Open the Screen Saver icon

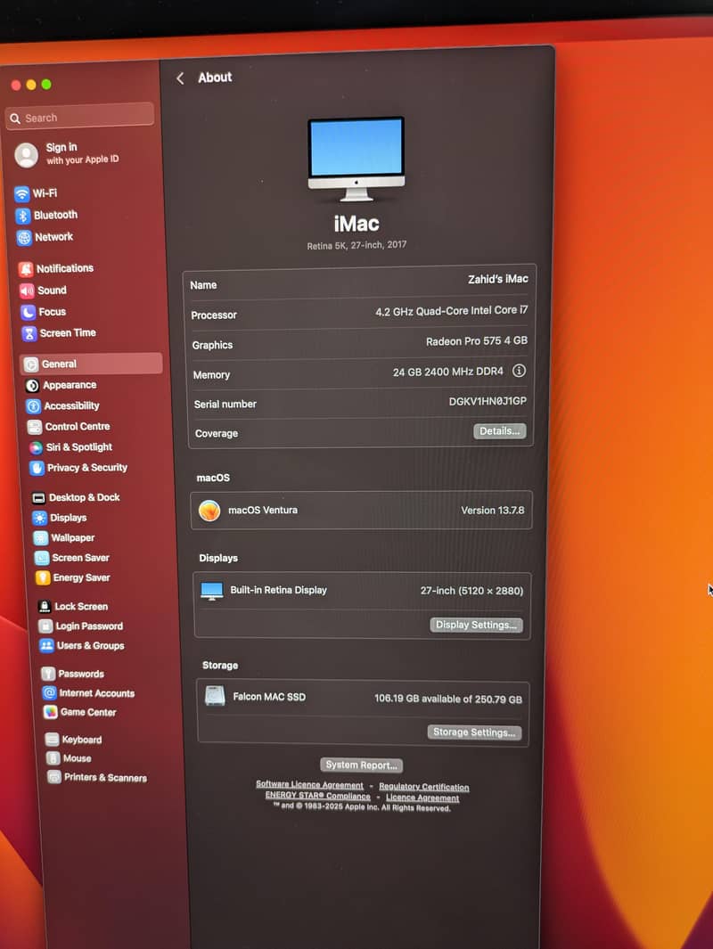tap(43, 558)
